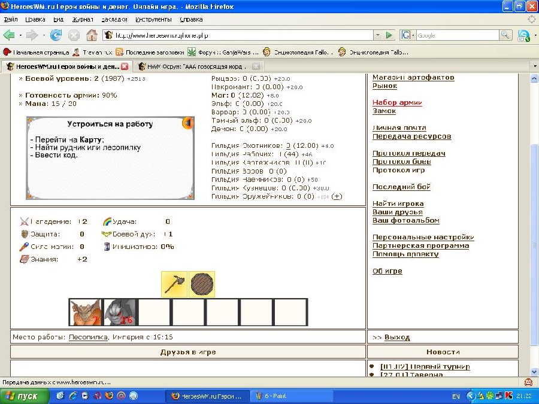Viewport: 539px width, 404px height.
Task: Click the Инициатива hourglass icon
Action: [x=107, y=247]
